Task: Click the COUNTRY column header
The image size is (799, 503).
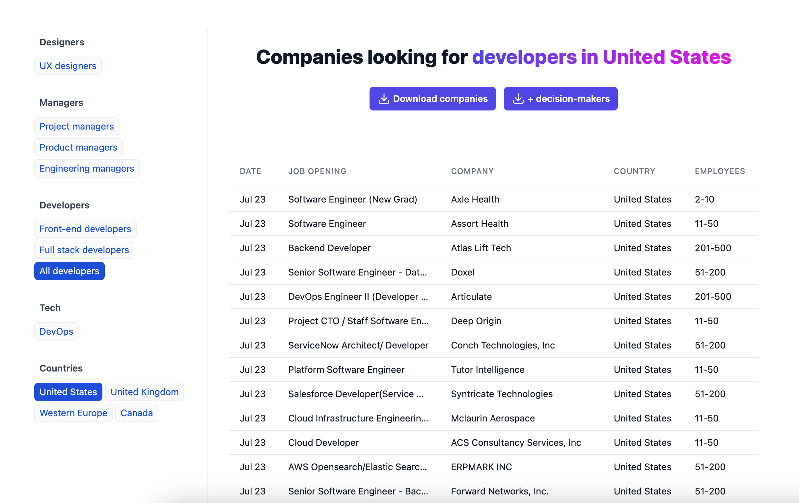Action: 634,171
